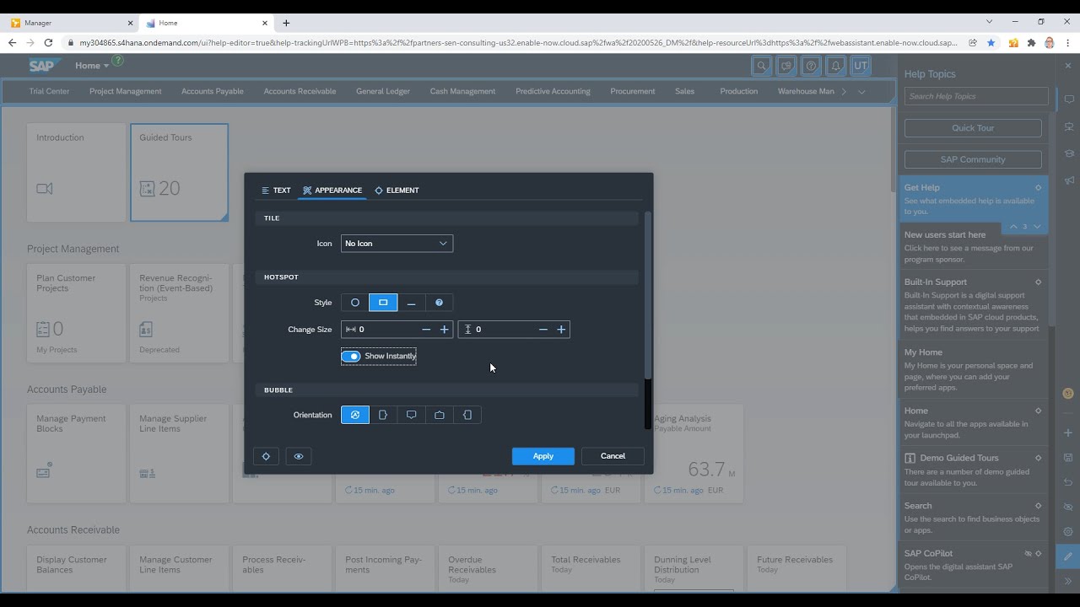Screen dimensions: 1080x607
Task: Open the Accounts Payable tab
Action: [213, 91]
